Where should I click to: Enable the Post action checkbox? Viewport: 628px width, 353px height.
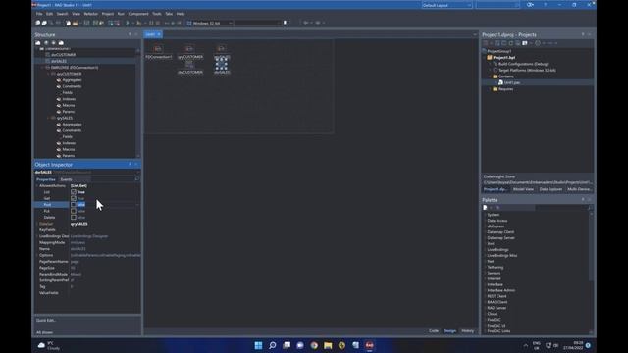[x=74, y=205]
